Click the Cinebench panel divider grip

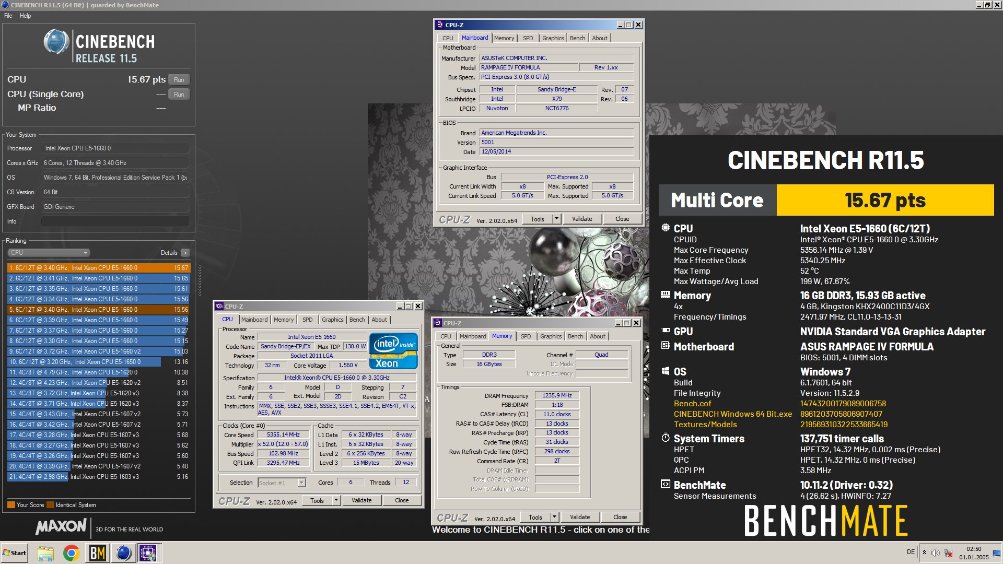[x=199, y=280]
